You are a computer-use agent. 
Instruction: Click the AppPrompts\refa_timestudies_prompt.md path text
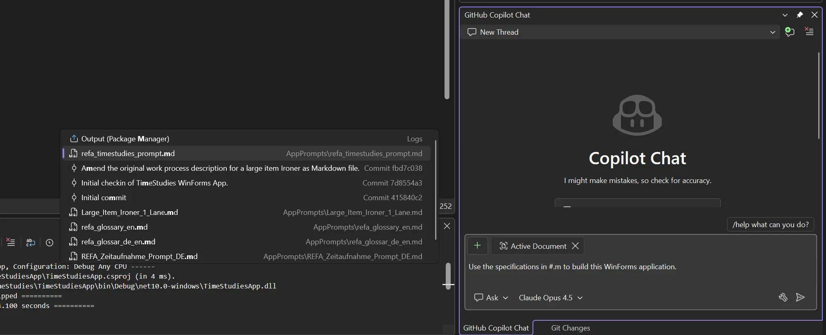click(x=354, y=154)
